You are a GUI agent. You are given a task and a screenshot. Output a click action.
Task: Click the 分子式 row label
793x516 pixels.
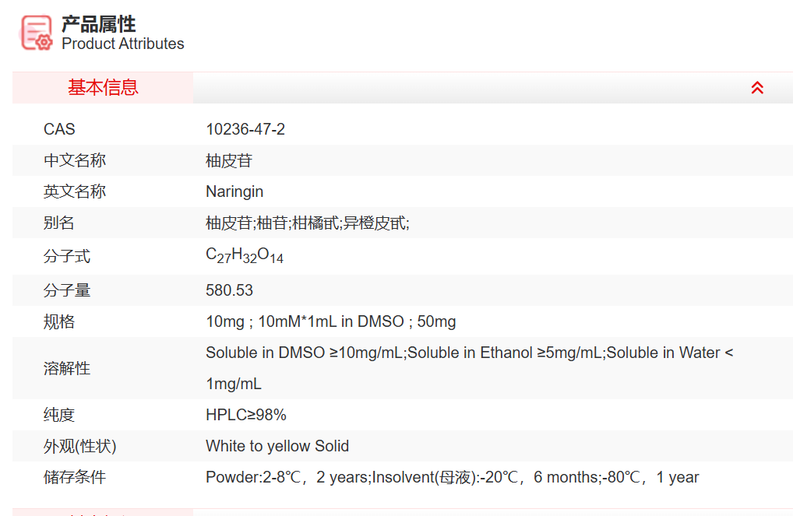(x=67, y=256)
